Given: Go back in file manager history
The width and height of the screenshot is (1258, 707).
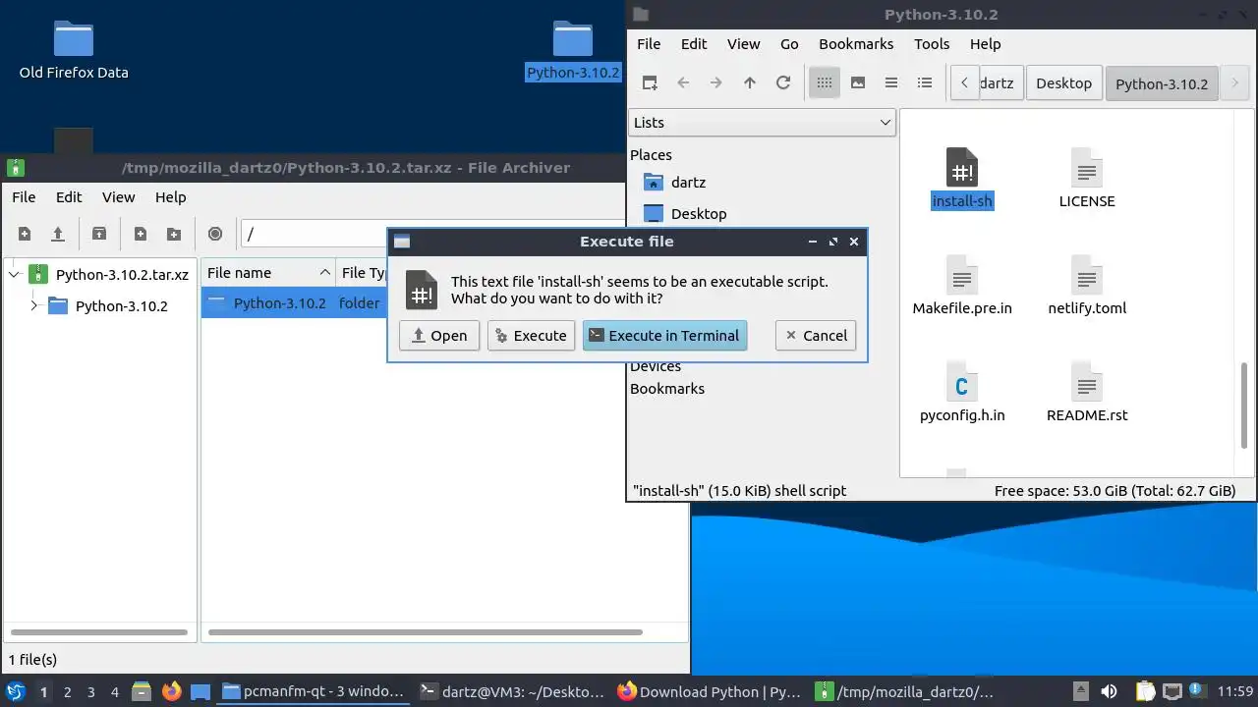Looking at the screenshot, I should tap(683, 83).
